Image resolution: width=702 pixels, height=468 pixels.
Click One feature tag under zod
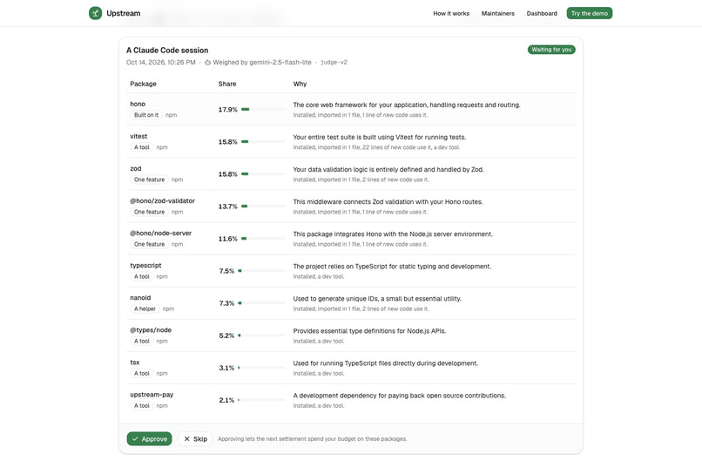[x=149, y=180]
